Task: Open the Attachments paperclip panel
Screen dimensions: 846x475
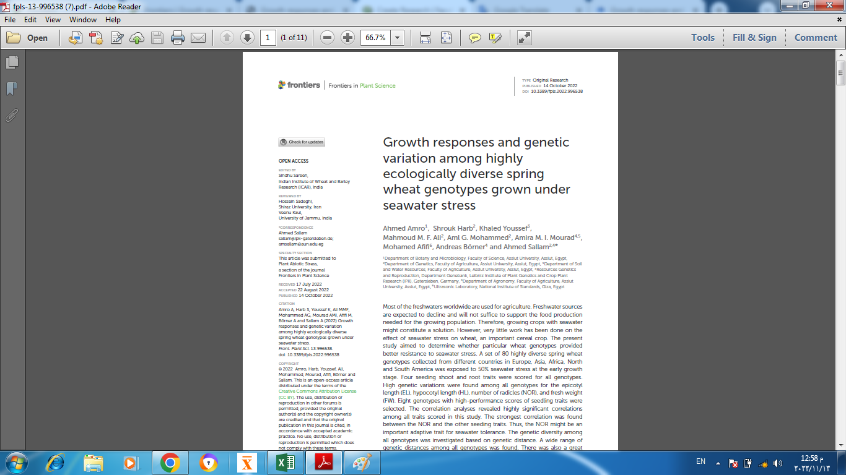Action: point(10,112)
